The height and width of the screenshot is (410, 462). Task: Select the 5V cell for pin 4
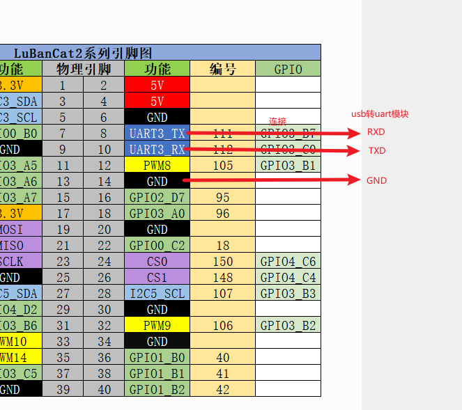(157, 101)
